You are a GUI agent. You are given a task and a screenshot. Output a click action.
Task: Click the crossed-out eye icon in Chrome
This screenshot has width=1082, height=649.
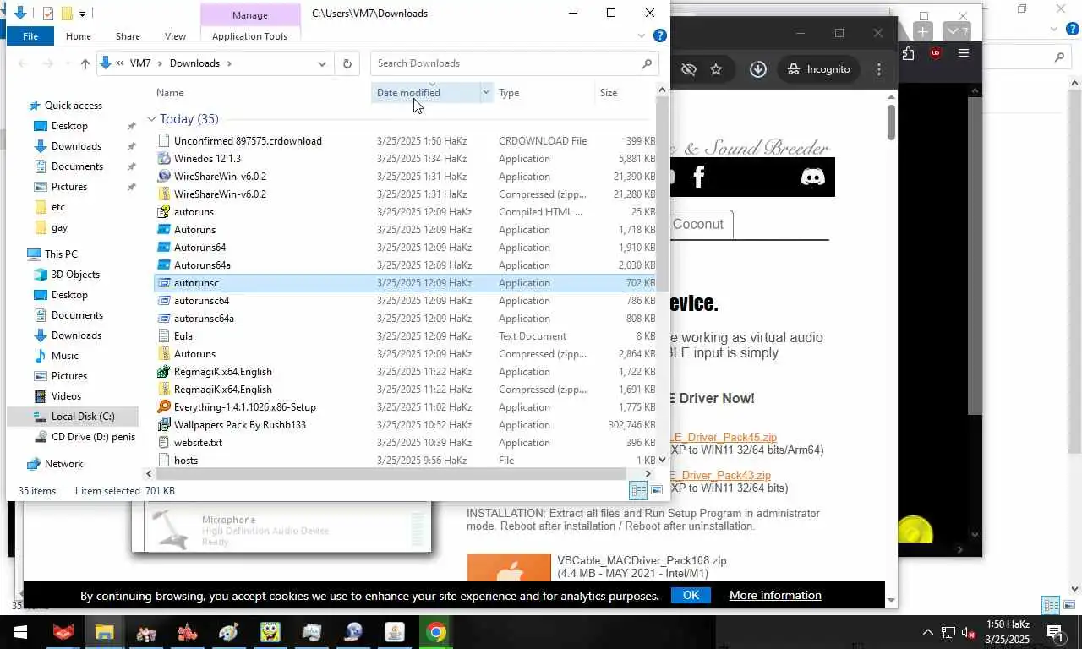(688, 69)
